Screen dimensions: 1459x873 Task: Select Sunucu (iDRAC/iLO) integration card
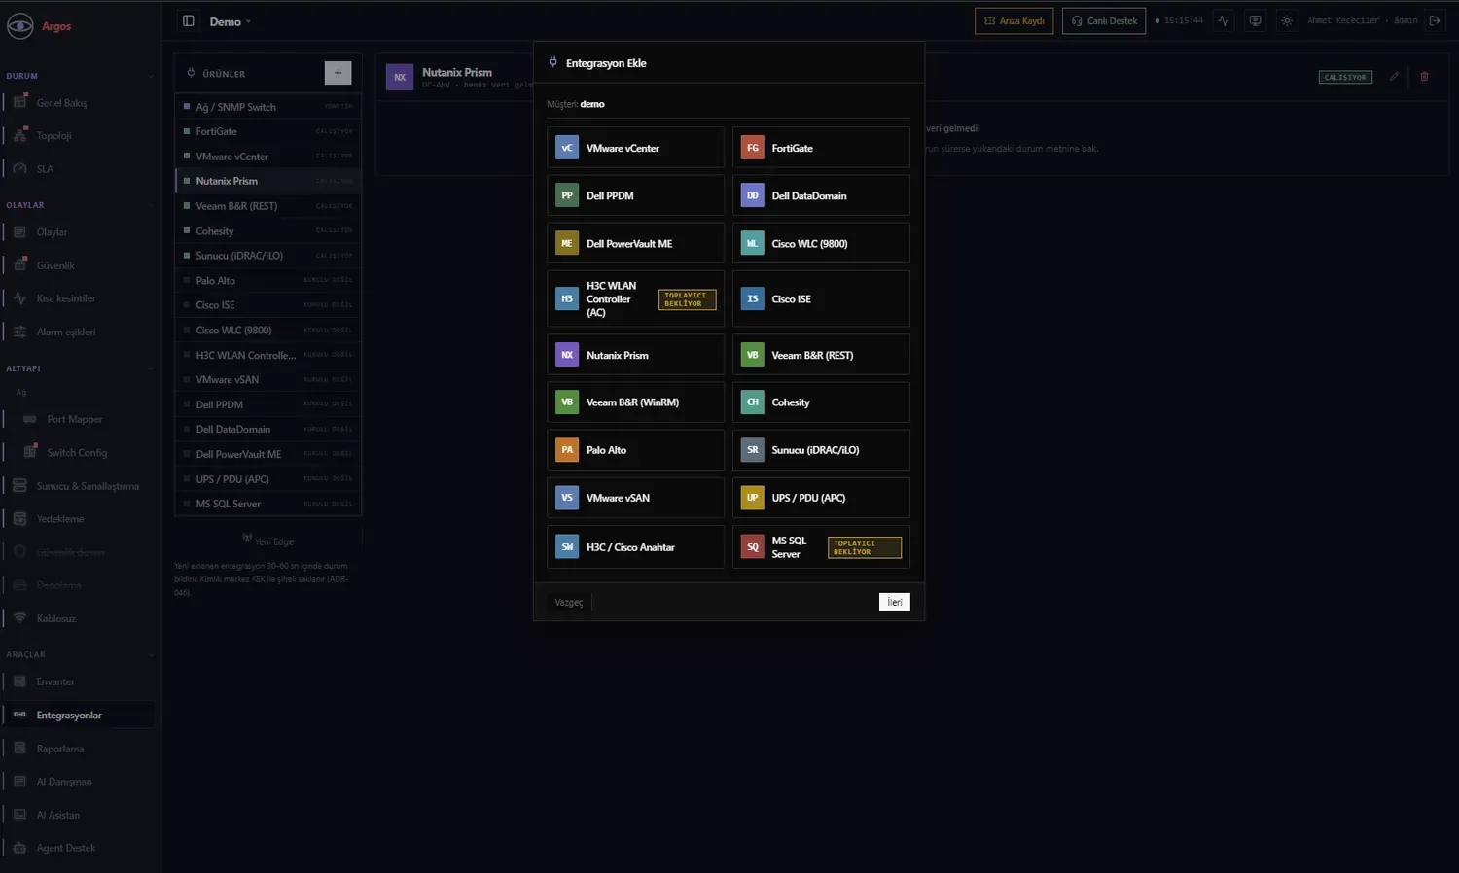click(821, 450)
